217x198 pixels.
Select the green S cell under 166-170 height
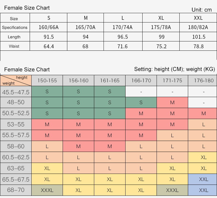coord(141,103)
